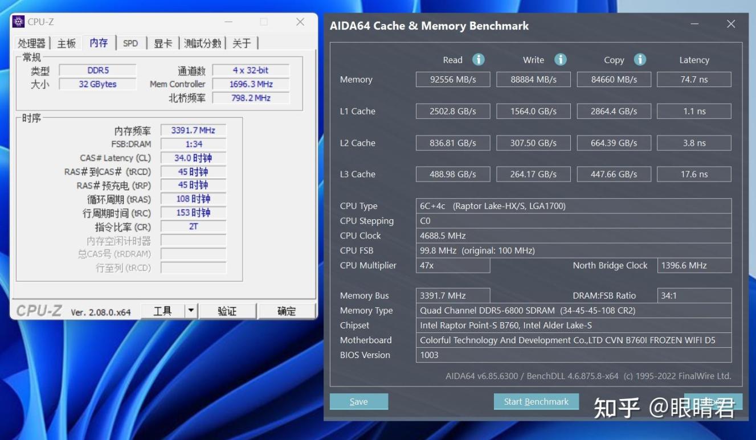Click CPU FSB 99.8 MHz field

coord(574,250)
